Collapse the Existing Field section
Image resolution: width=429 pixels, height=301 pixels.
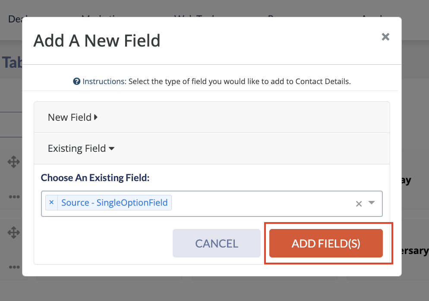212,148
